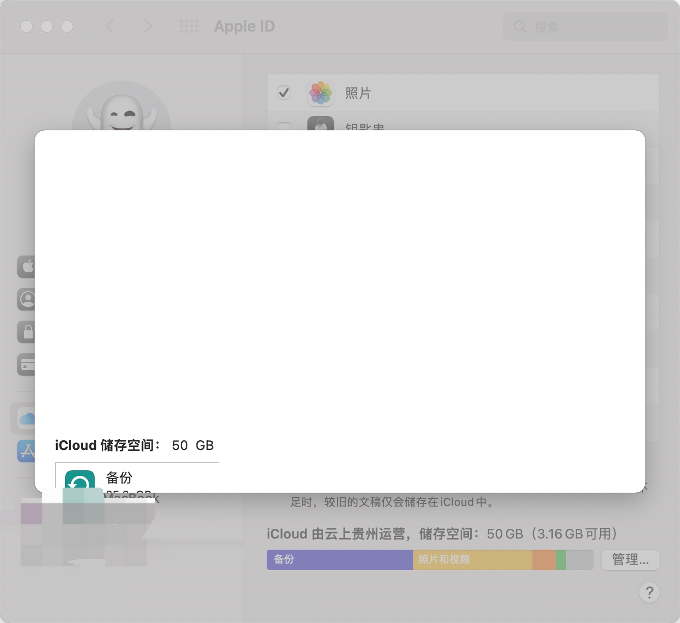Image resolution: width=680 pixels, height=623 pixels.
Task: Click the purple 备份 storage bar segment
Action: tap(339, 559)
